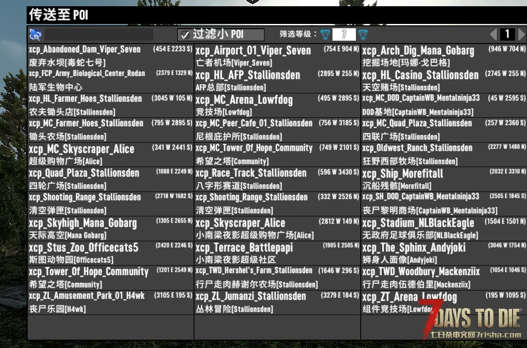Select xcp_Quad_Plaza_Stallionsden at 1088 E
Screen dimensions: 527x348
click(111, 180)
